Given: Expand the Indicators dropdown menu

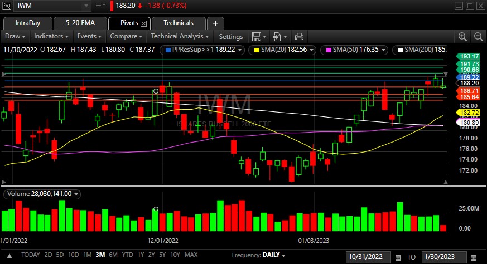Looking at the screenshot, I should 51,36.
